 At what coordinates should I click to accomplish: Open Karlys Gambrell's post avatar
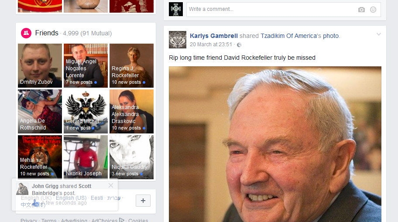[178, 40]
